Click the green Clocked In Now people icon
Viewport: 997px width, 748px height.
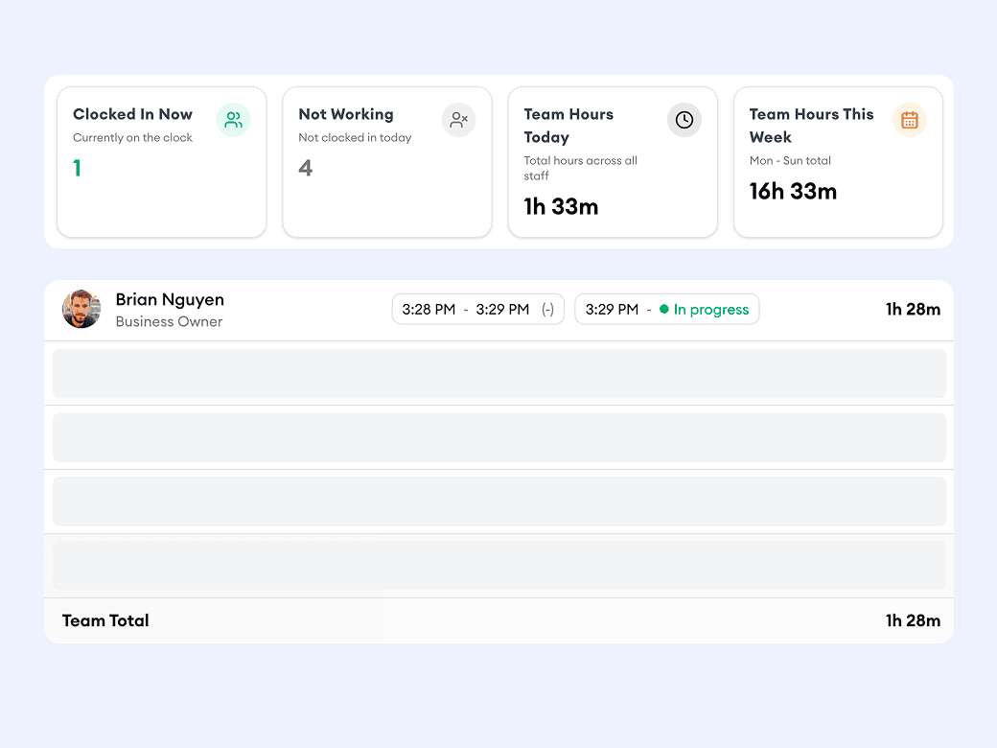233,120
